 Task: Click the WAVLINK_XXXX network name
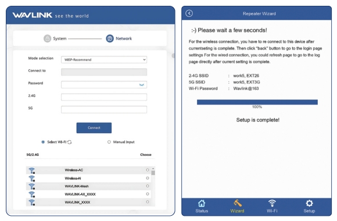coord(77,202)
